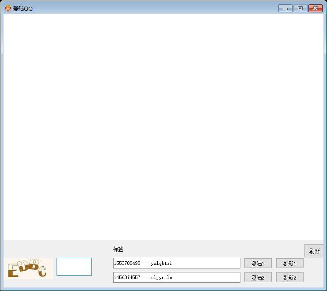Viewport: 327px width, 291px height.
Task: Hit the standalone 刷新 button
Action: (314, 251)
